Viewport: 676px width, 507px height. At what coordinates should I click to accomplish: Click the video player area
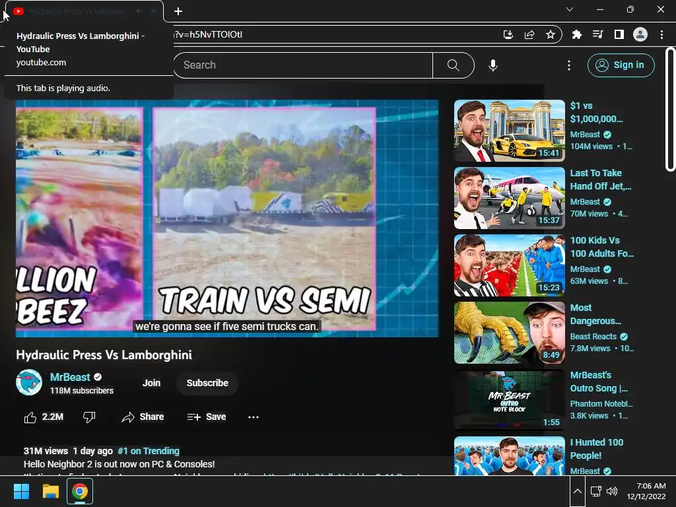(227, 218)
